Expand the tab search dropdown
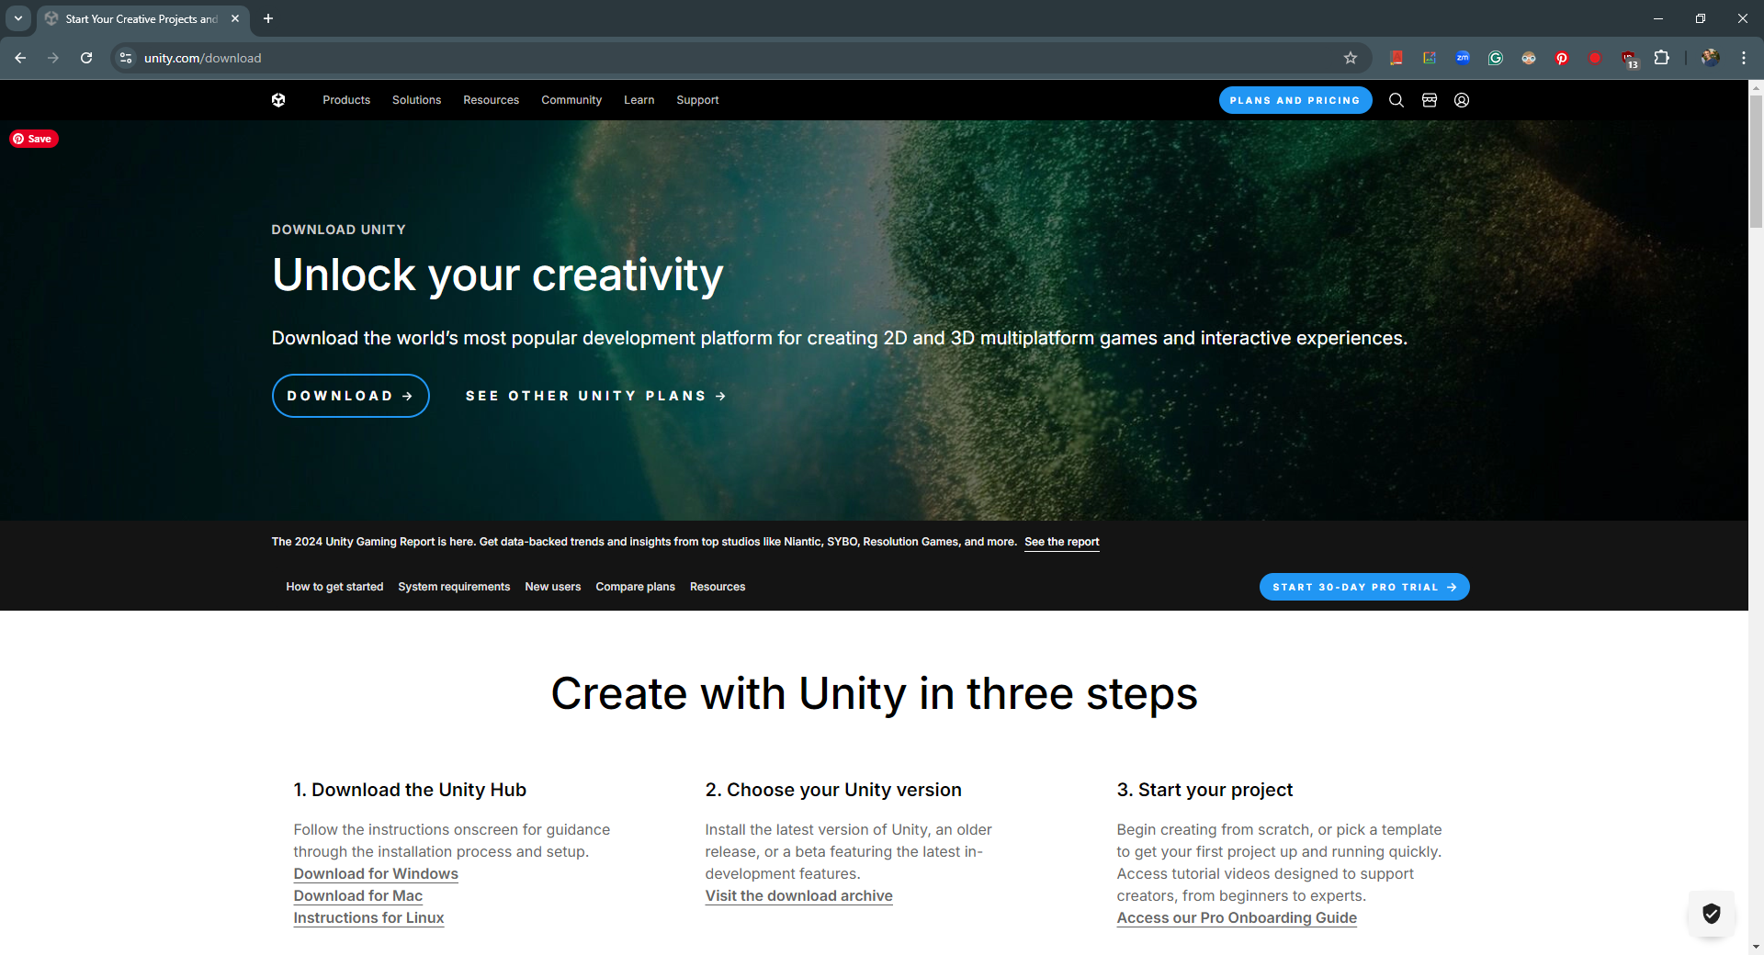 (18, 18)
